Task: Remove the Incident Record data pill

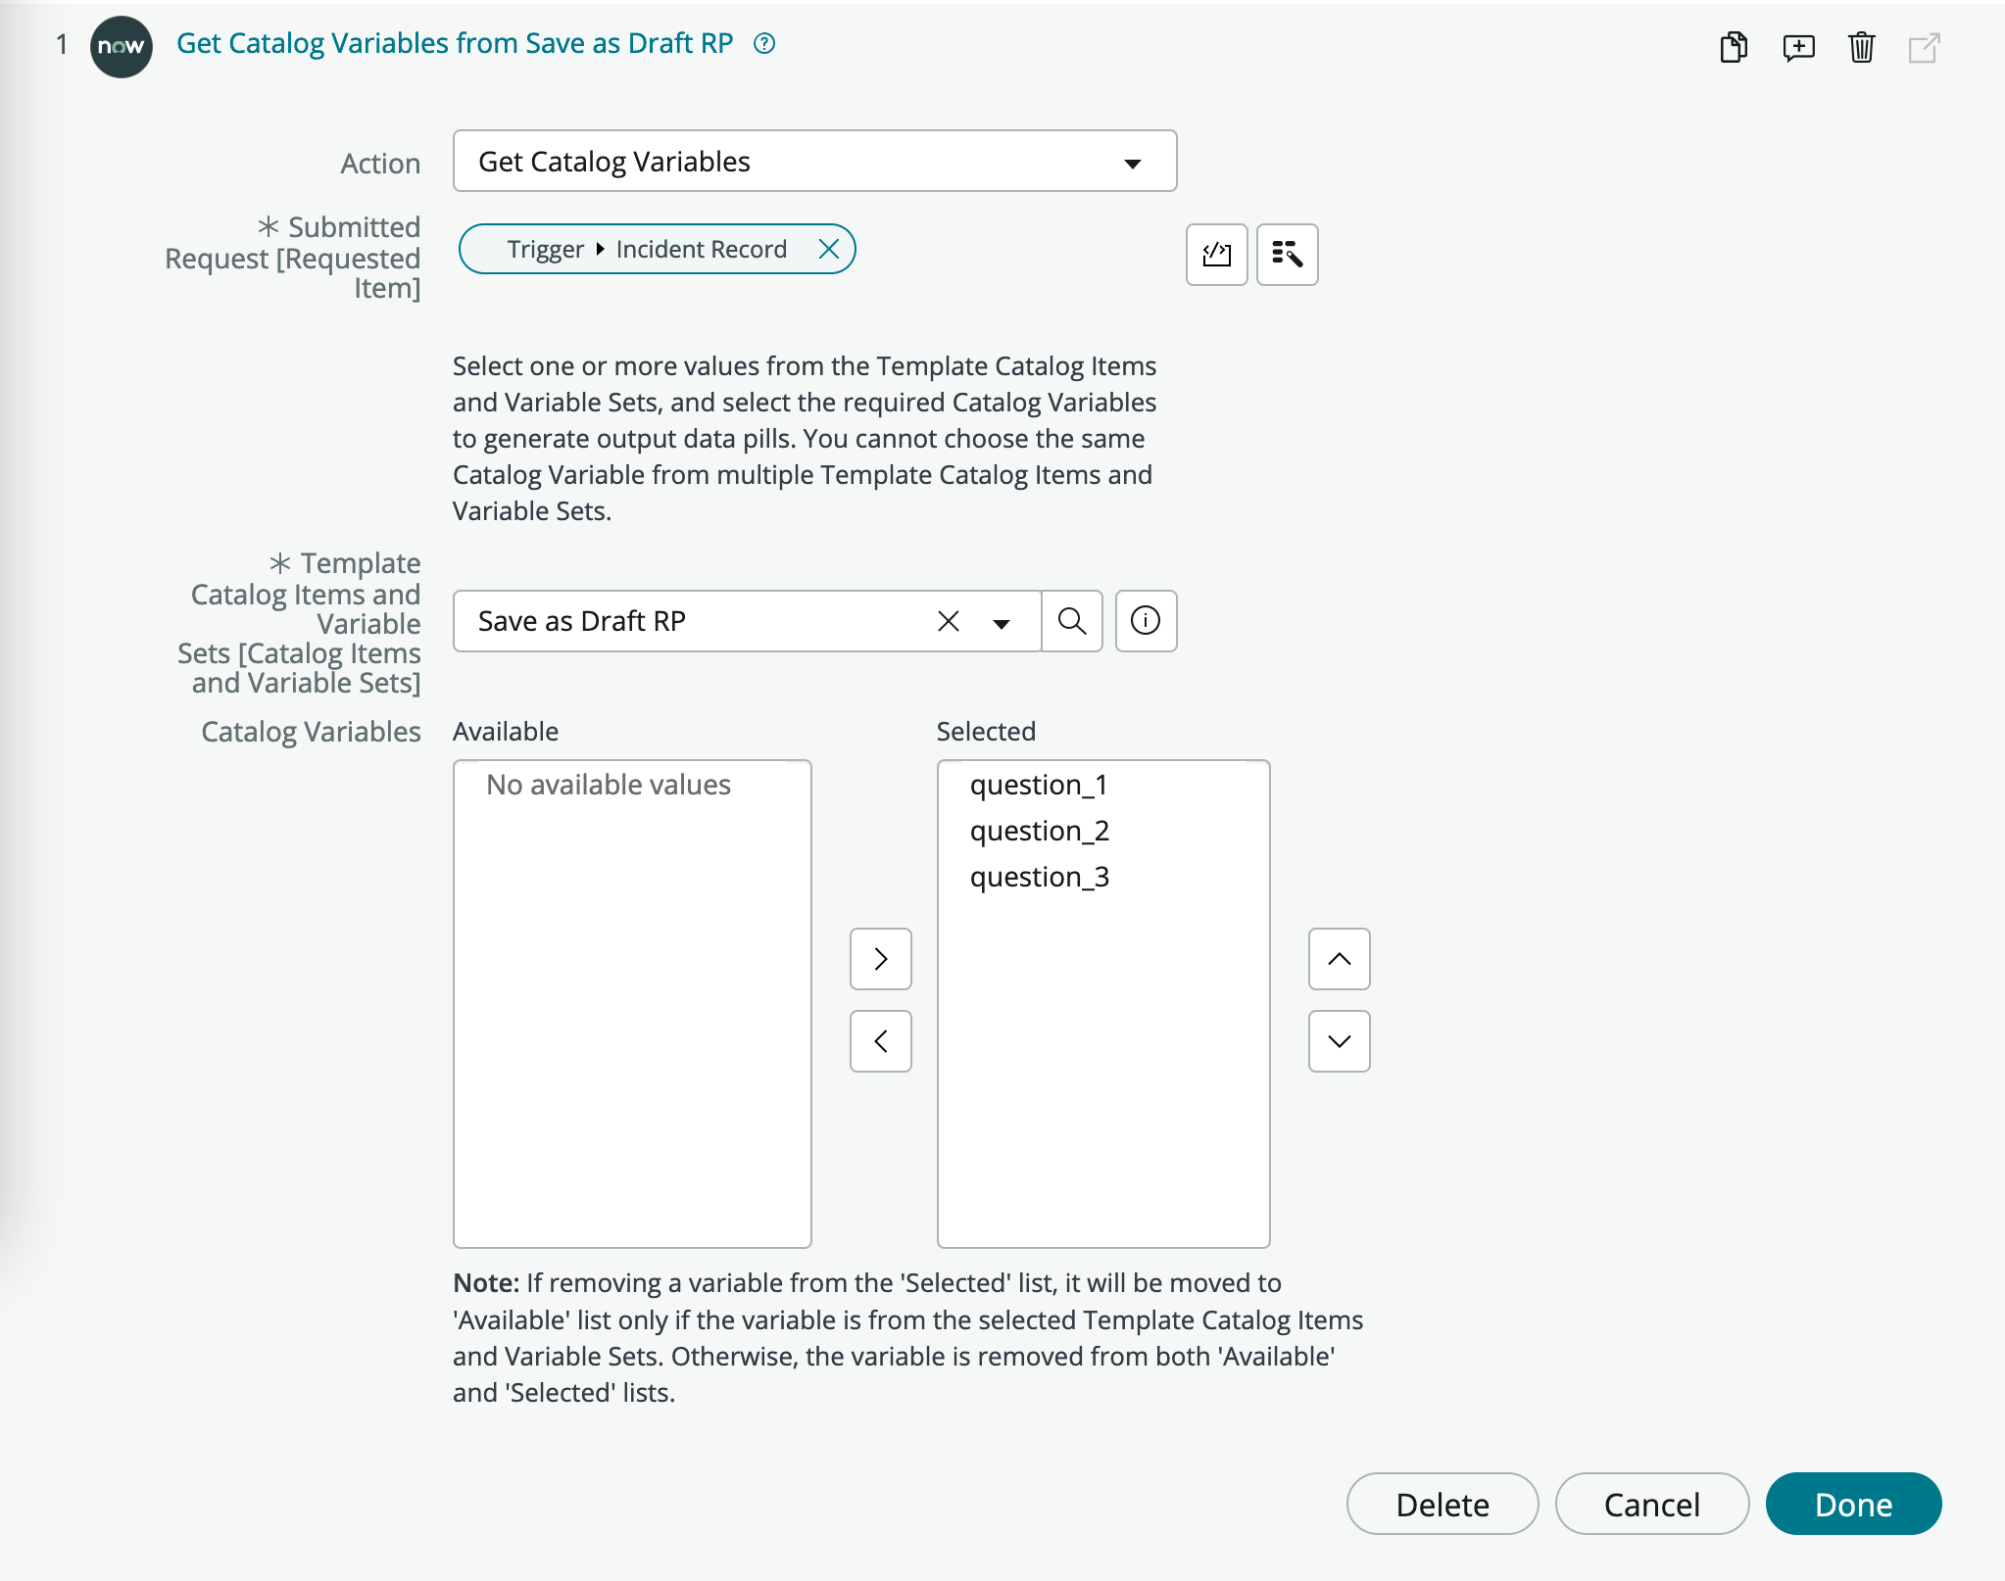Action: (x=829, y=249)
